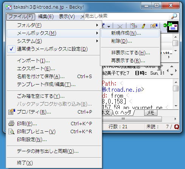The image size is (185, 169).
Task: Click message list scrollbar thumb
Action: 176,43
